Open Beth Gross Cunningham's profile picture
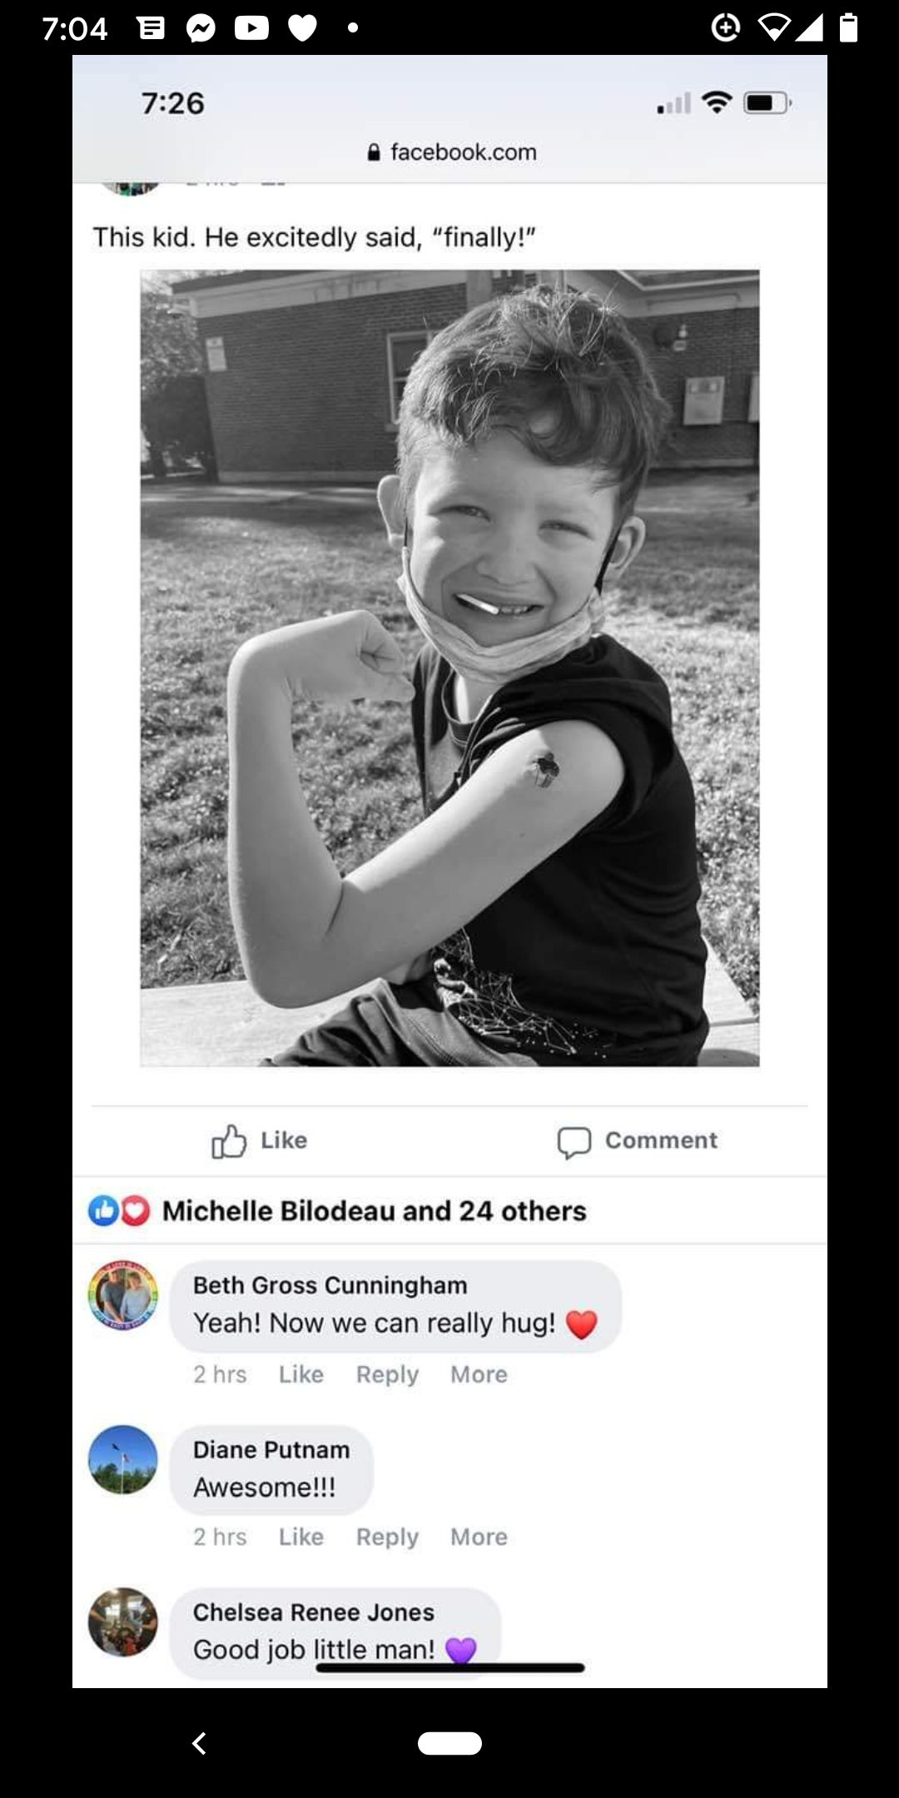The width and height of the screenshot is (899, 1798). tap(123, 1294)
